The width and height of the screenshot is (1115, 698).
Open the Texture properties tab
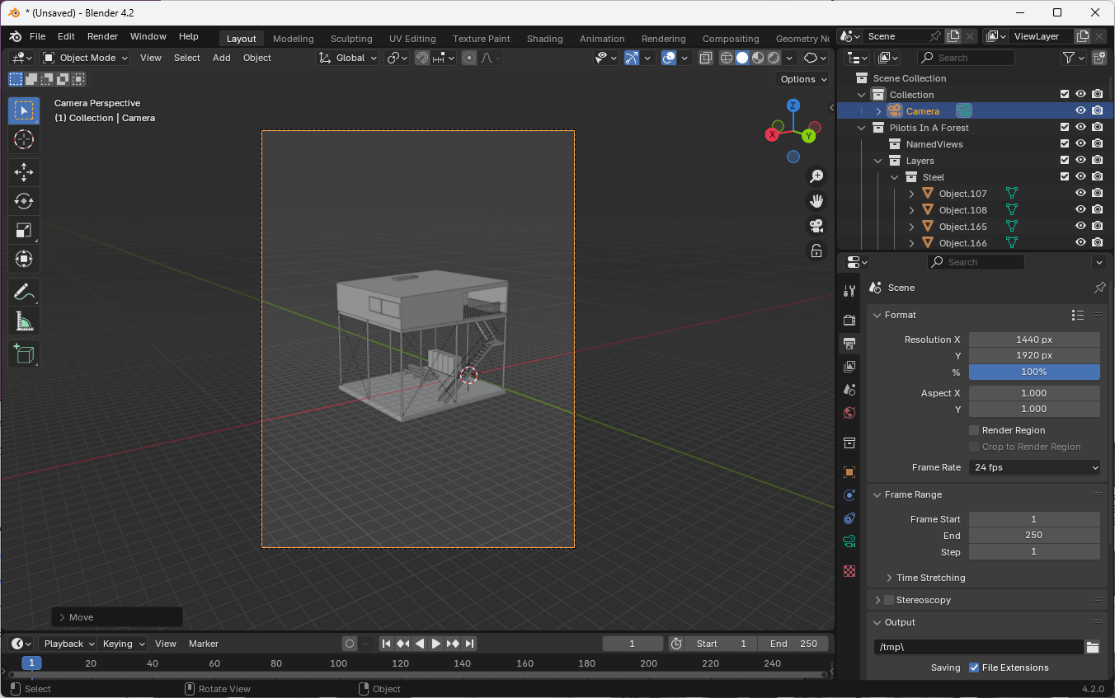point(849,570)
